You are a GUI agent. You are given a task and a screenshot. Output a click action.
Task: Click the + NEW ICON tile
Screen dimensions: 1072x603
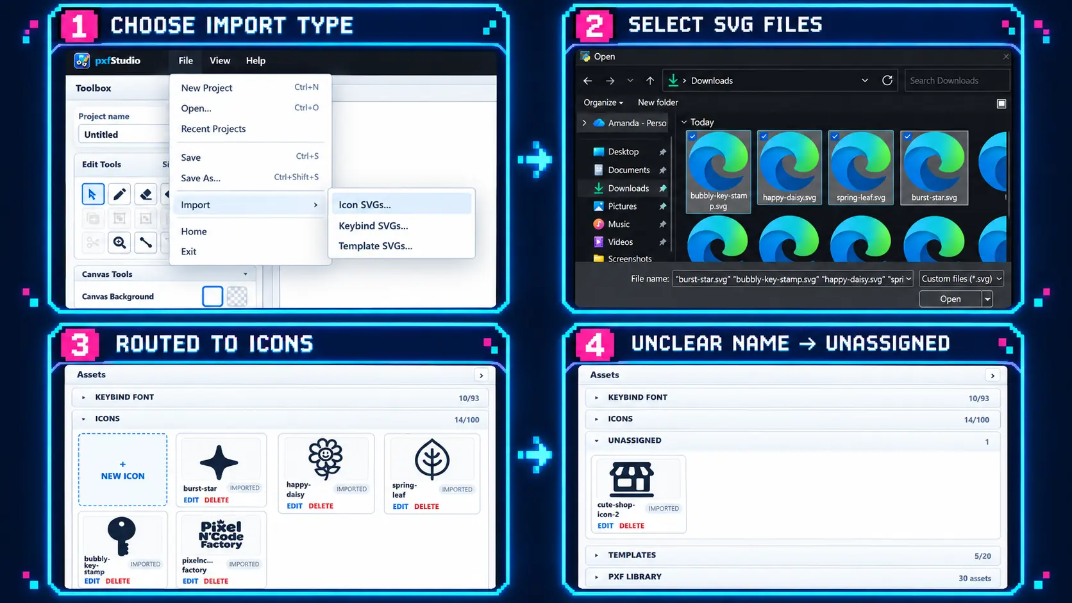(x=122, y=470)
